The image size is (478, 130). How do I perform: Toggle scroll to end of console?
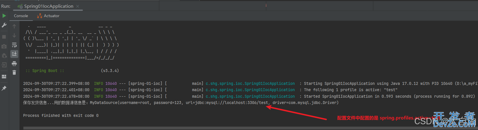pyautogui.click(x=14, y=54)
